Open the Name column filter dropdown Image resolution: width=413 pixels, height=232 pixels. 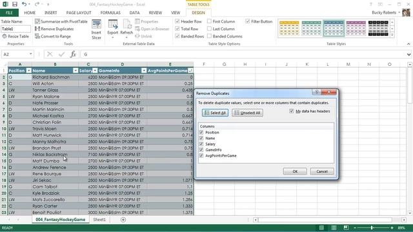(76, 70)
